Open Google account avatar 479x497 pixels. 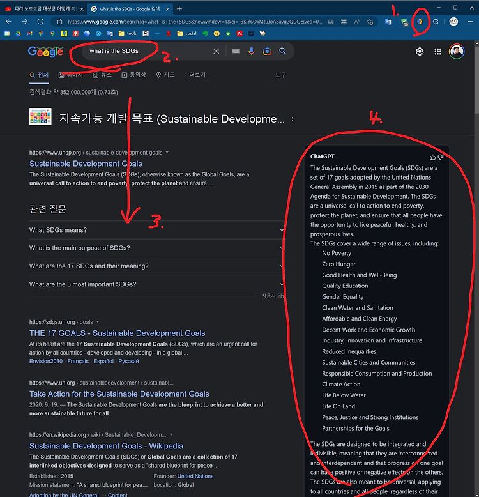click(x=456, y=51)
